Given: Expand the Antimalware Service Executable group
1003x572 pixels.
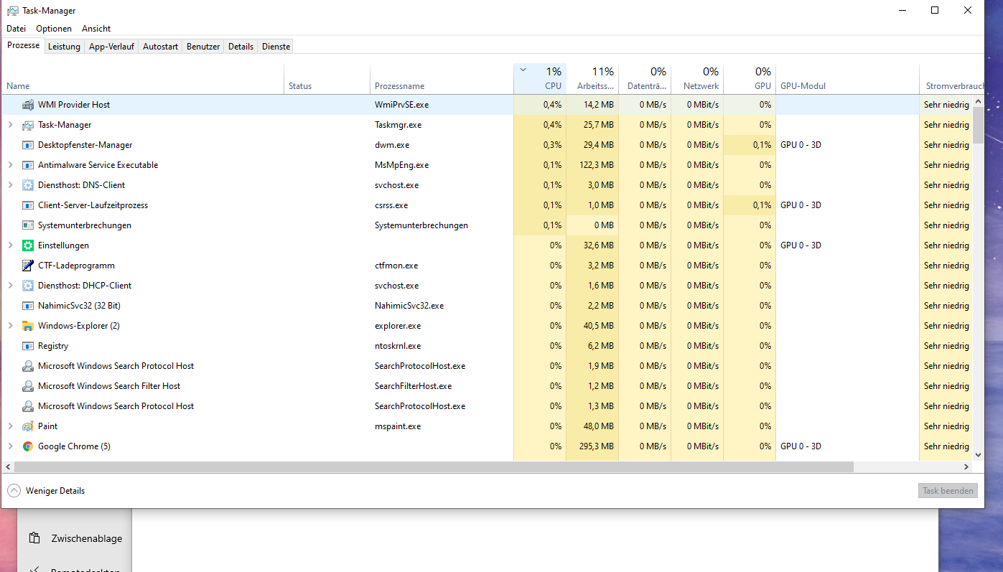Looking at the screenshot, I should (x=10, y=165).
